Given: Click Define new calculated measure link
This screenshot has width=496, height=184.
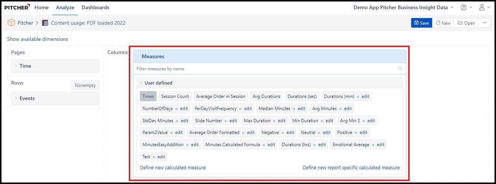Looking at the screenshot, I should pyautogui.click(x=173, y=167).
